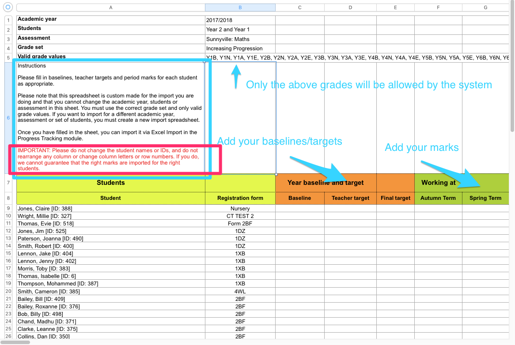515x345 pixels.
Task: Select Baseline cell for Wright, Millie
Action: (299, 216)
